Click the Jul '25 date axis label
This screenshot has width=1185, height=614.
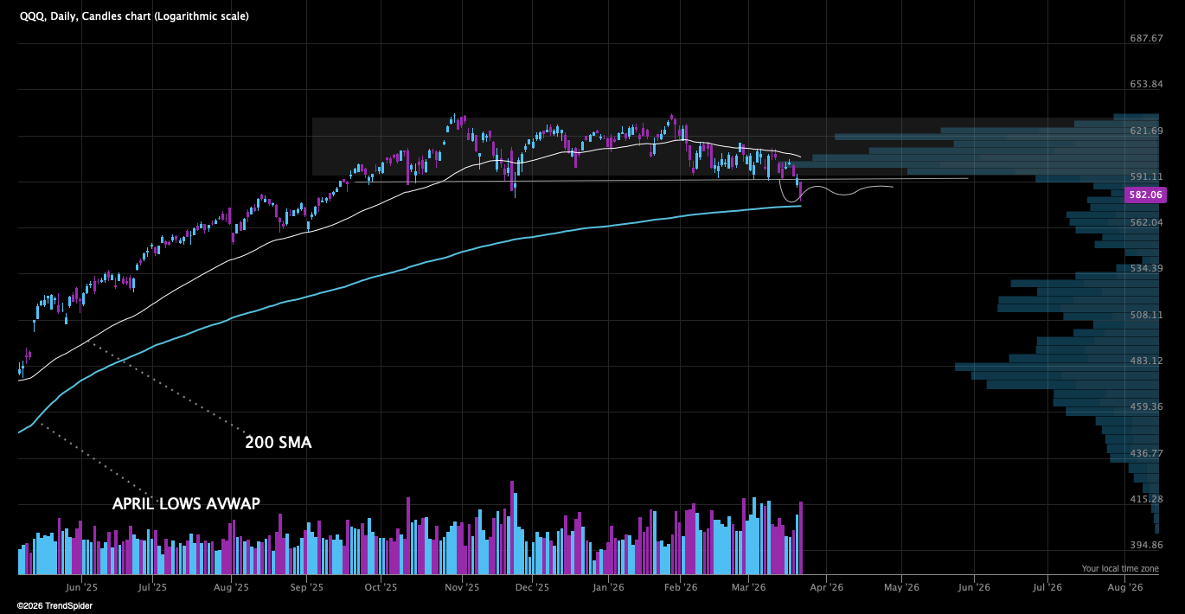pos(152,587)
